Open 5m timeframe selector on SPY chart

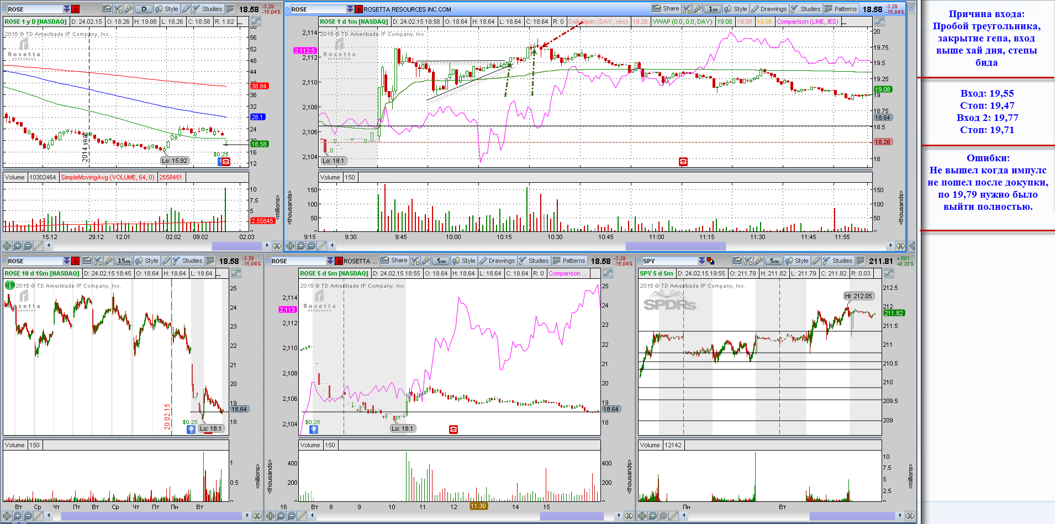coord(774,261)
